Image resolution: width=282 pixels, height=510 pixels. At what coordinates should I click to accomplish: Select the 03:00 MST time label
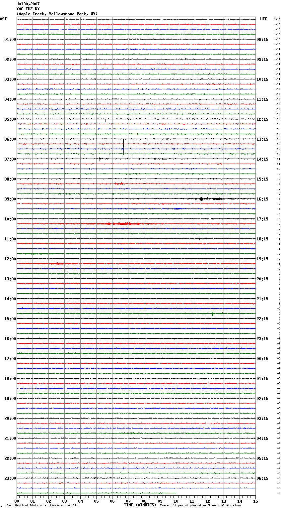point(10,79)
